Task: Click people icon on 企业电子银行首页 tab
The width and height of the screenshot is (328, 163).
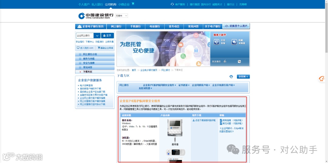Action: click(x=80, y=26)
